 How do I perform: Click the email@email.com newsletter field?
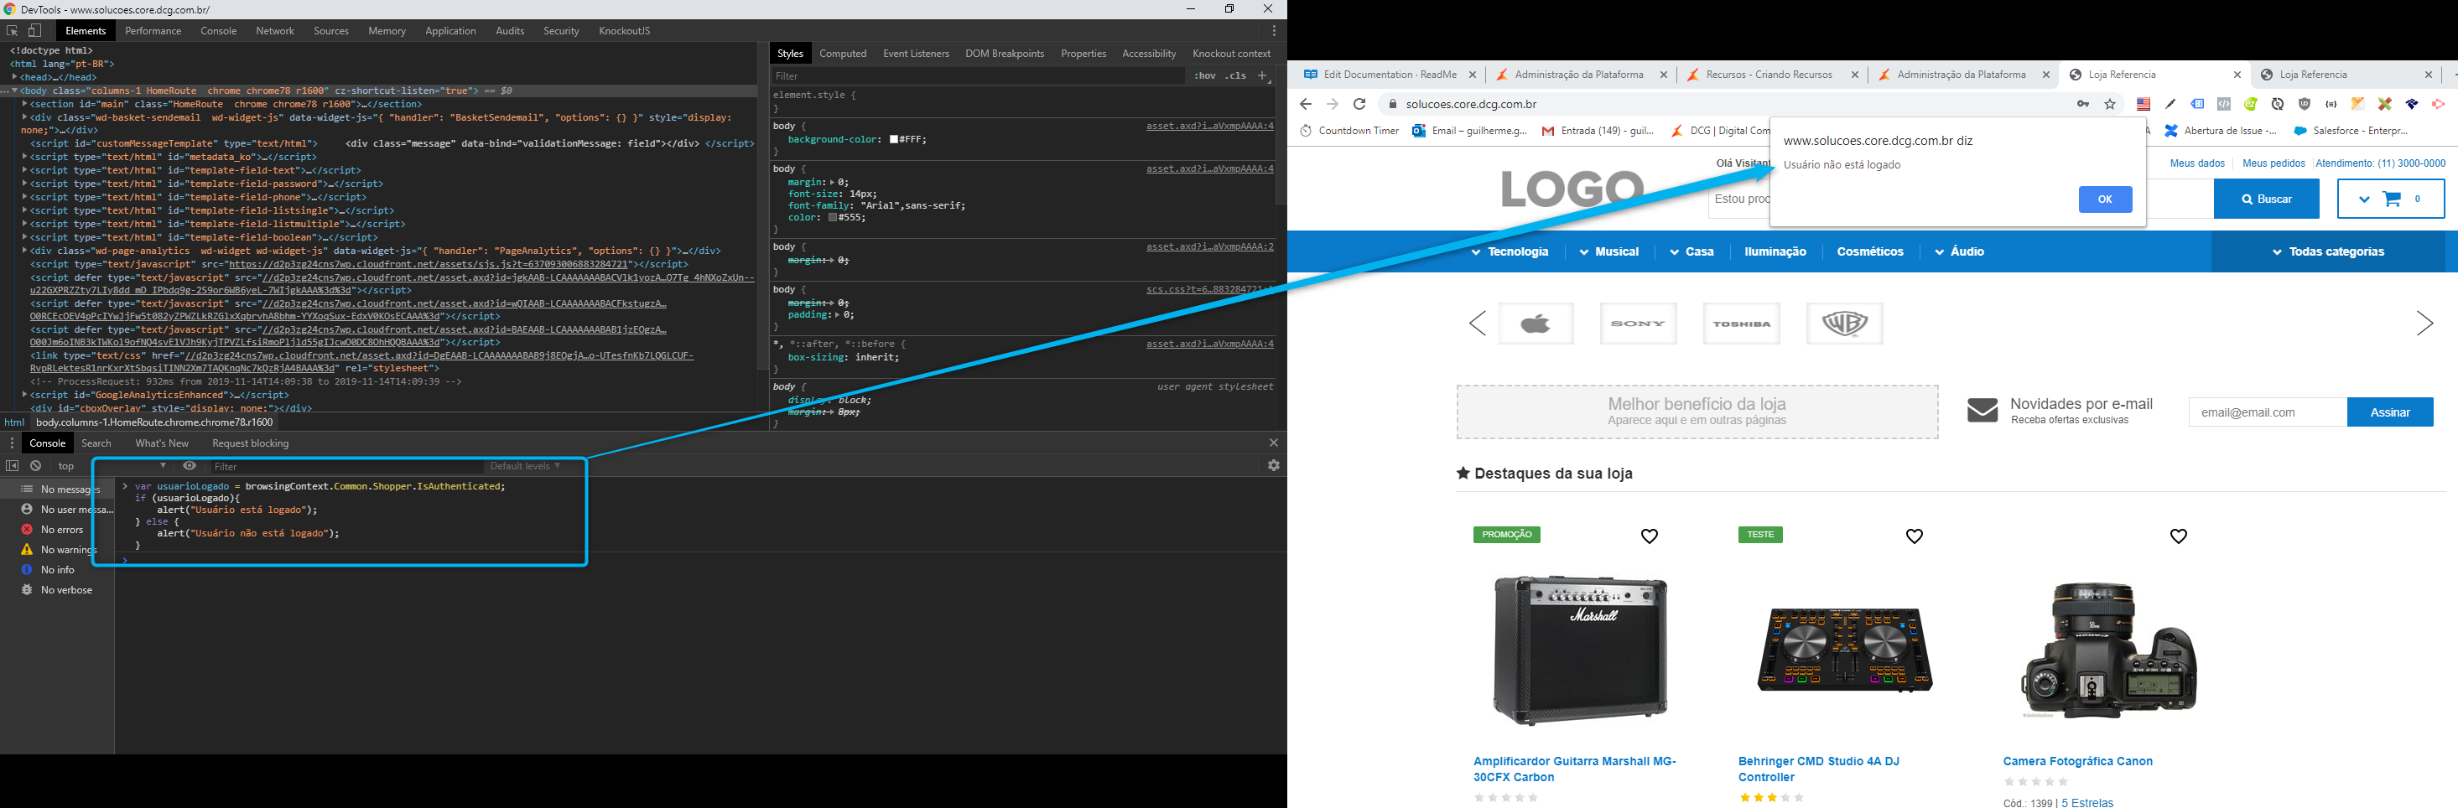click(x=2267, y=412)
